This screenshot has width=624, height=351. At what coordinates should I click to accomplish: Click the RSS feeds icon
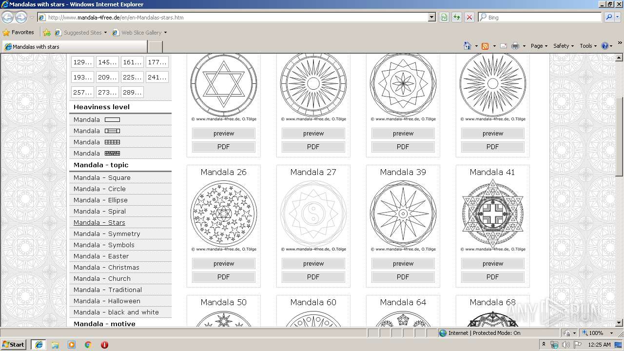pyautogui.click(x=485, y=46)
